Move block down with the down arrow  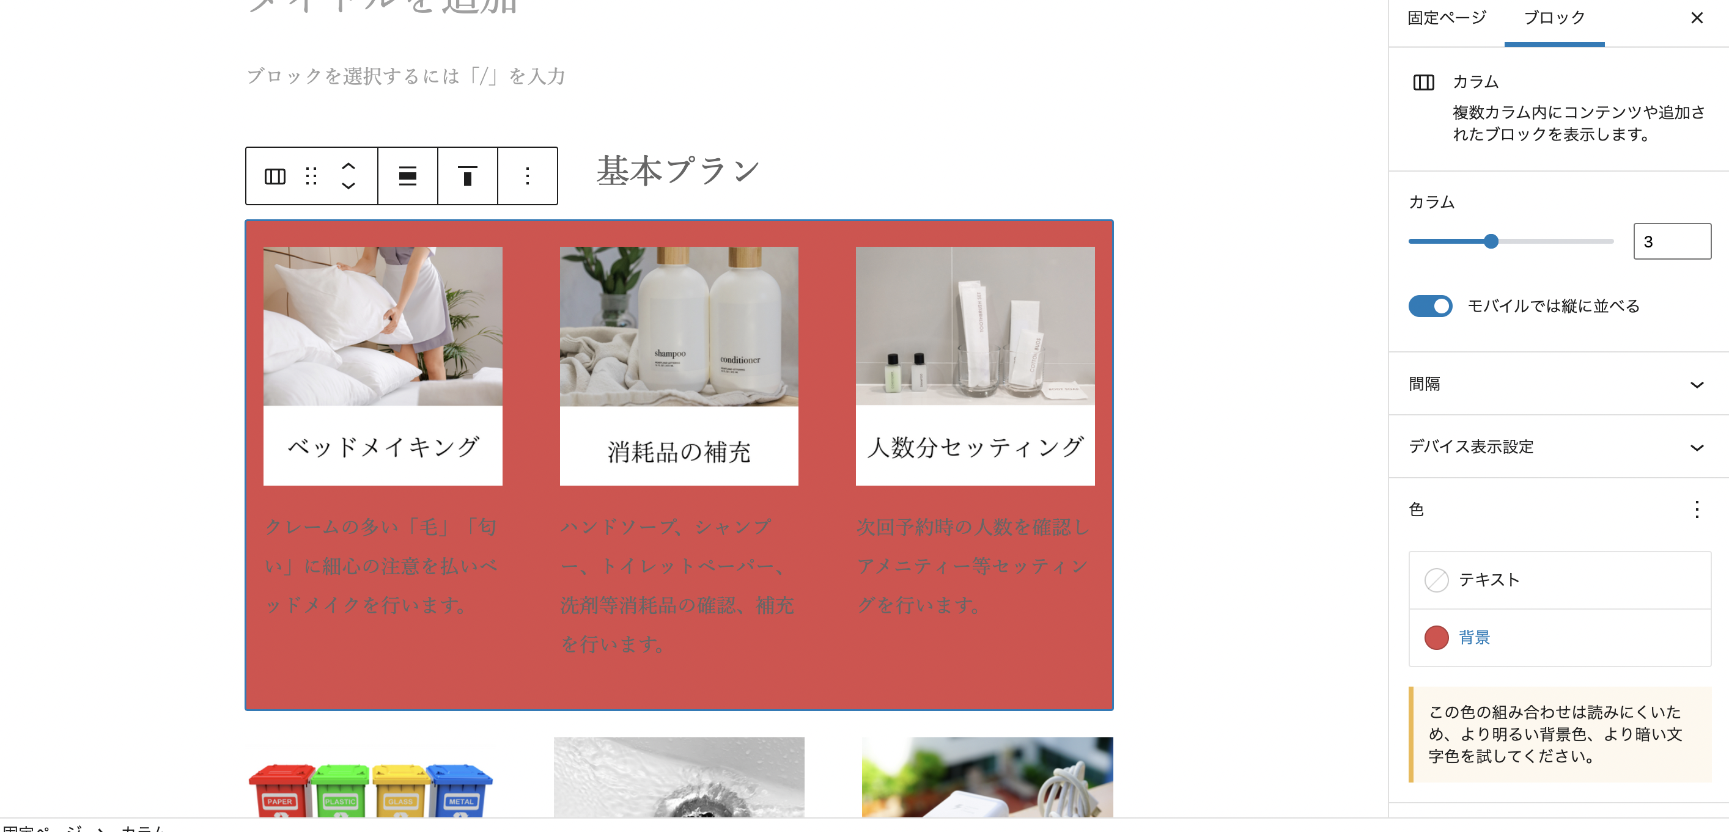click(348, 186)
